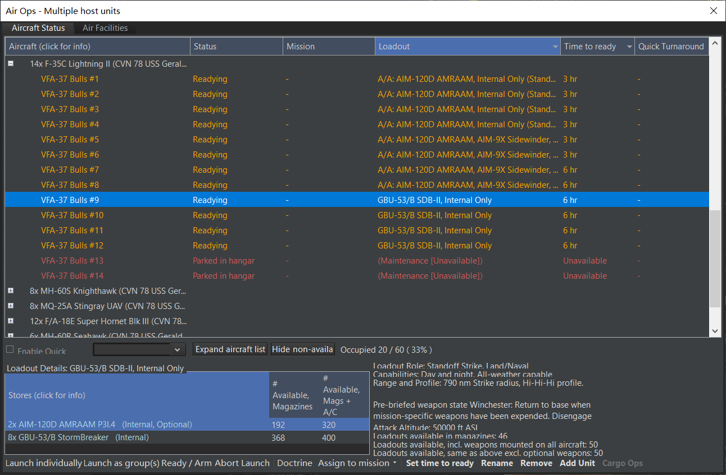Viewport: 726px width, 475px height.
Task: Click Set time to ready
Action: 440,463
